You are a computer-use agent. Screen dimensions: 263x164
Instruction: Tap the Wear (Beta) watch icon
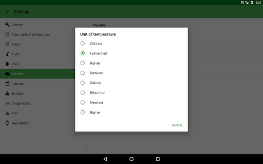(x=7, y=123)
